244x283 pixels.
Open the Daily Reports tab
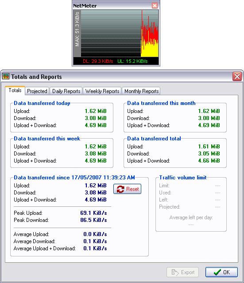pos(66,91)
